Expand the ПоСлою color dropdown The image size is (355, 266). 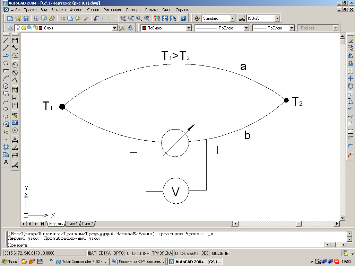pyautogui.click(x=189, y=28)
